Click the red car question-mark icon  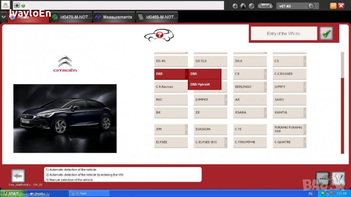click(159, 35)
